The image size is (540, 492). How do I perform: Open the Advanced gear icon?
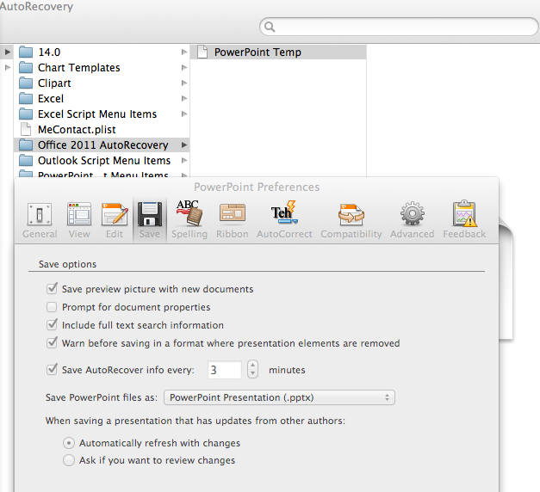413,213
